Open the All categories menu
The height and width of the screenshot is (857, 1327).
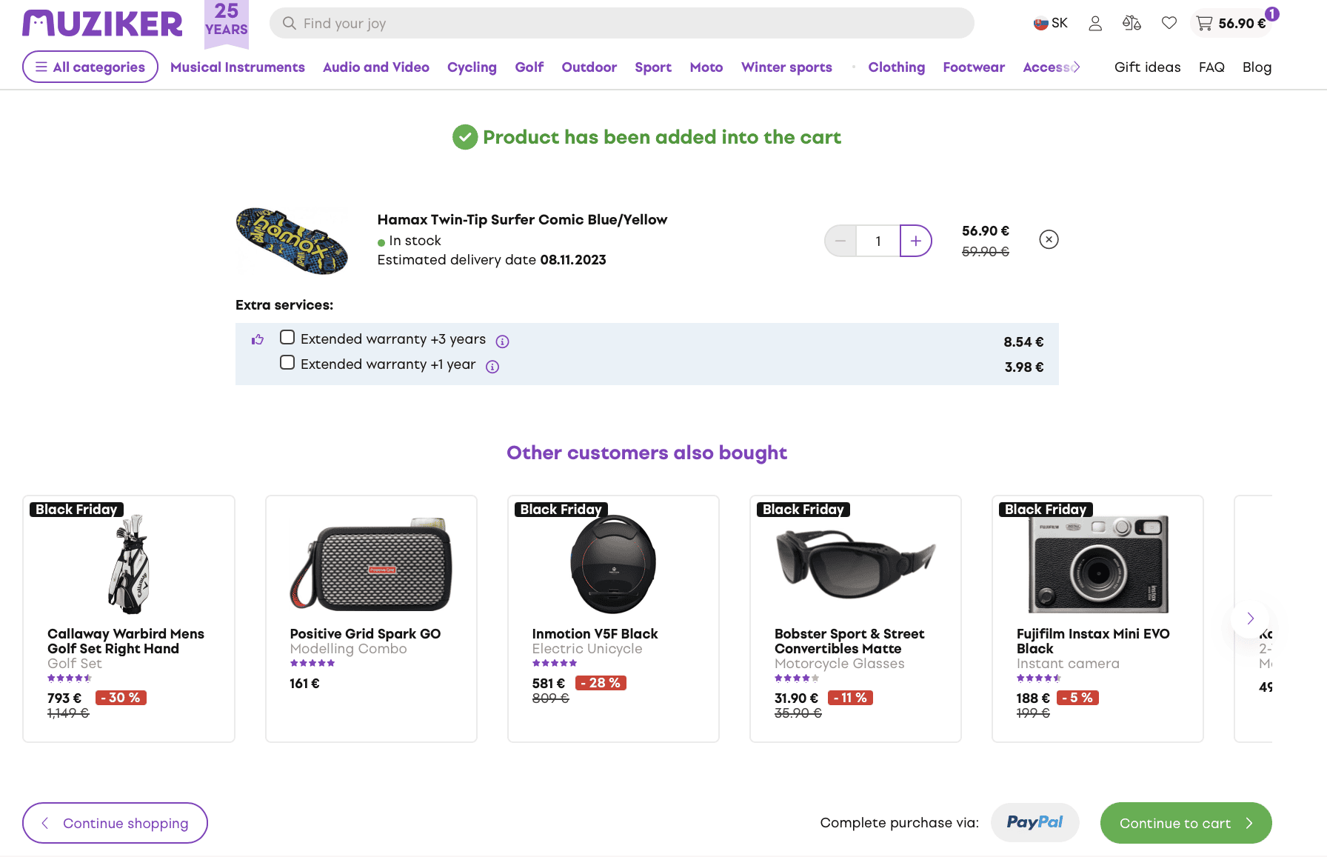point(90,67)
